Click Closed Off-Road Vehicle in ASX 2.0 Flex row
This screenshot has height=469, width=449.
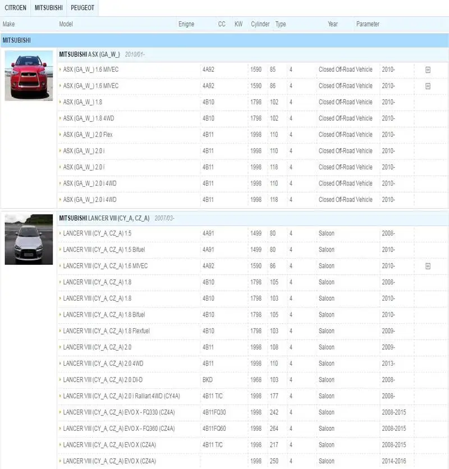pyautogui.click(x=345, y=135)
